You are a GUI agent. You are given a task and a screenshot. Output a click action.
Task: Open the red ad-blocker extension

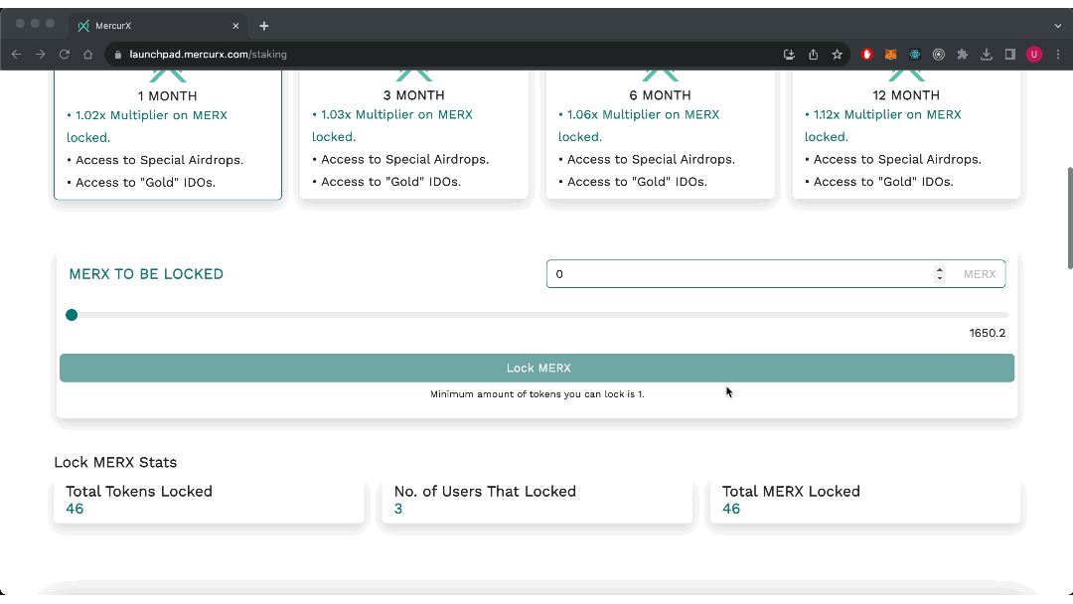coord(867,55)
